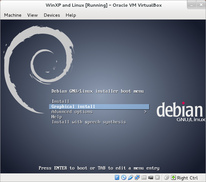Select Help in the boot menu

coord(56,117)
